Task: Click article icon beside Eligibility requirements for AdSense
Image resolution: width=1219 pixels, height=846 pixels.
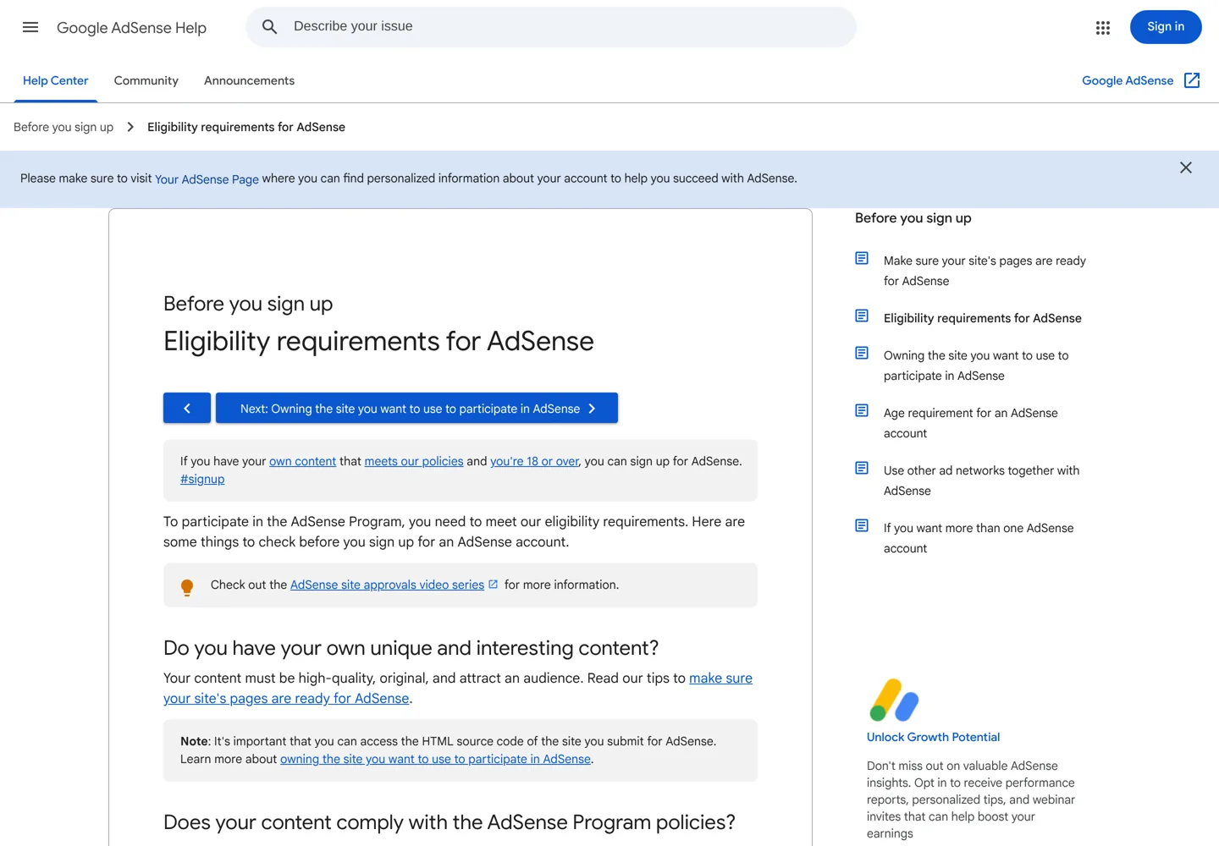Action: (x=862, y=316)
